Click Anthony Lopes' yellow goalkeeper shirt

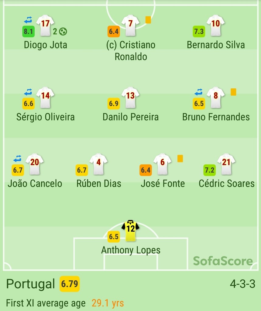130,231
